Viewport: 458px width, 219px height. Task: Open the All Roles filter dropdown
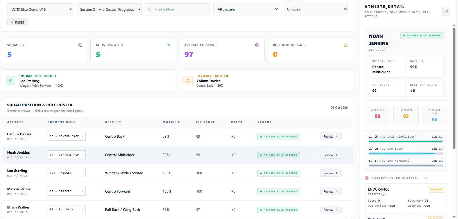(x=315, y=9)
